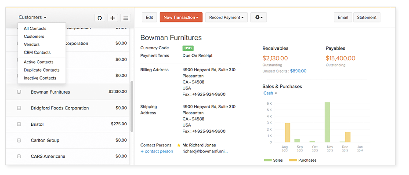Check the Carlton Group checkbox

[19, 140]
